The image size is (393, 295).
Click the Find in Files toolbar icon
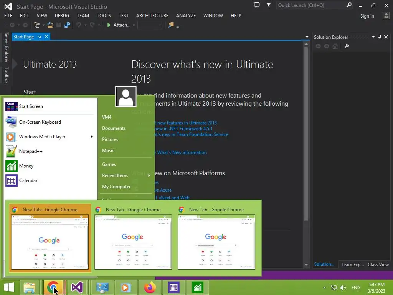click(171, 25)
